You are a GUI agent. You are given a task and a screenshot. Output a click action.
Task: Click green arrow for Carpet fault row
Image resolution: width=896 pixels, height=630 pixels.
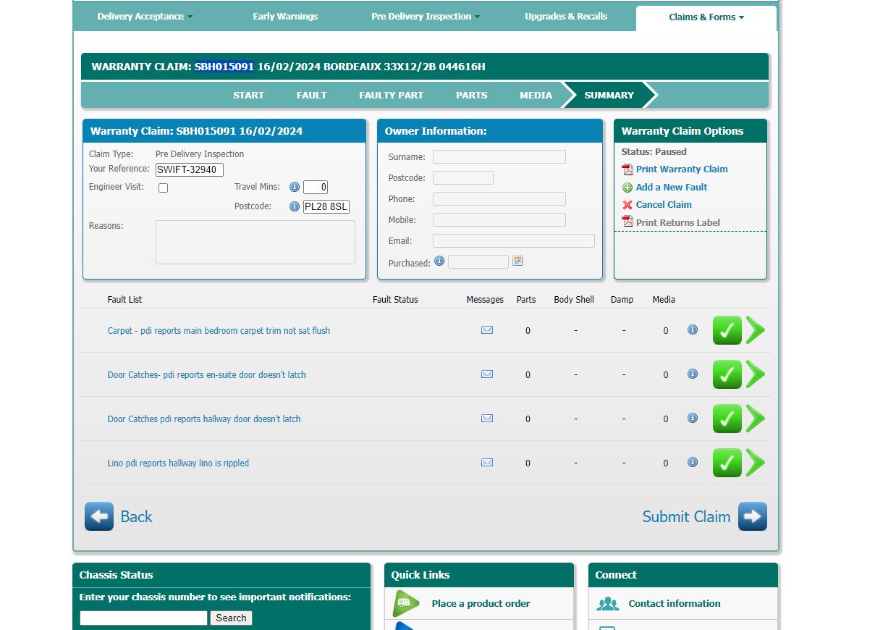(756, 330)
